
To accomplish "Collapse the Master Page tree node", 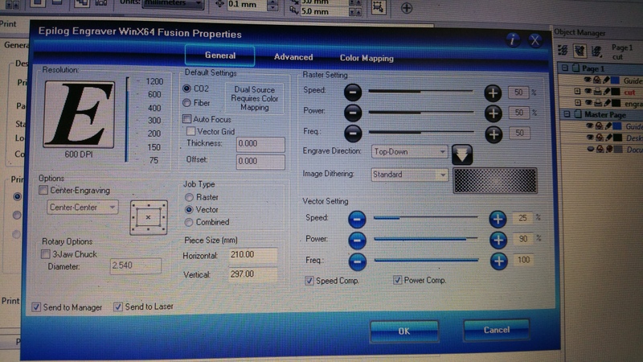I will [x=567, y=114].
